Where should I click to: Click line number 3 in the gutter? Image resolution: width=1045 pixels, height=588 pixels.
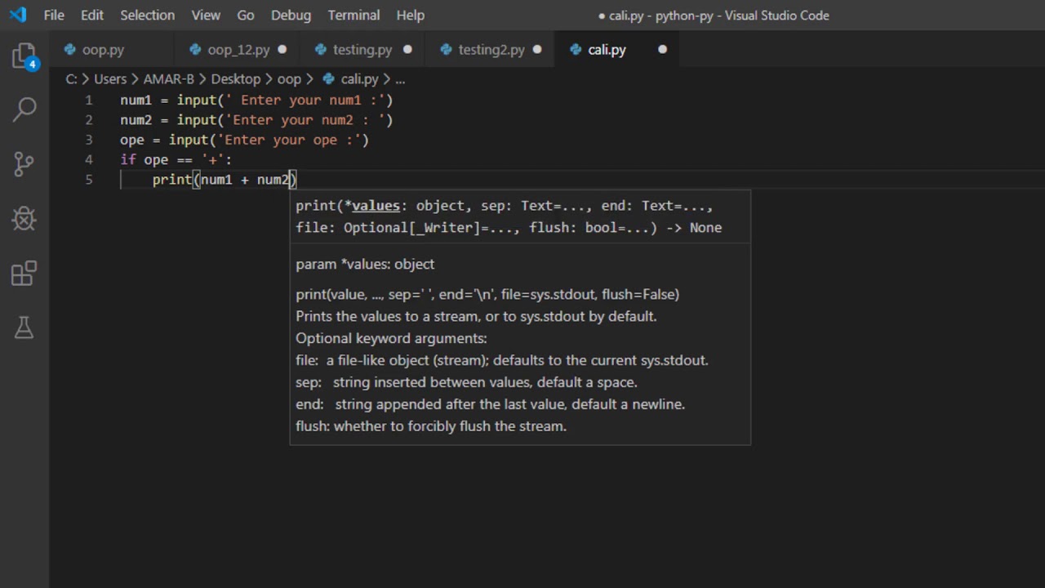click(89, 140)
